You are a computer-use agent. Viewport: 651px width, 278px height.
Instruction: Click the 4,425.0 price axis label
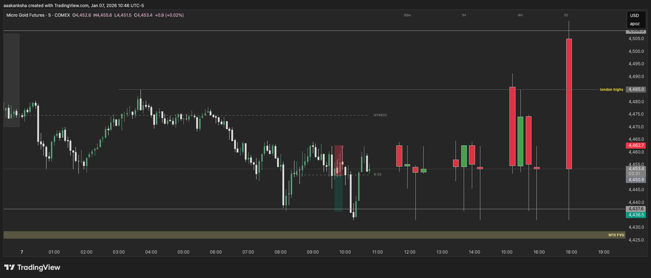pyautogui.click(x=636, y=240)
